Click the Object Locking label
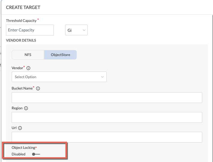 [23, 148]
